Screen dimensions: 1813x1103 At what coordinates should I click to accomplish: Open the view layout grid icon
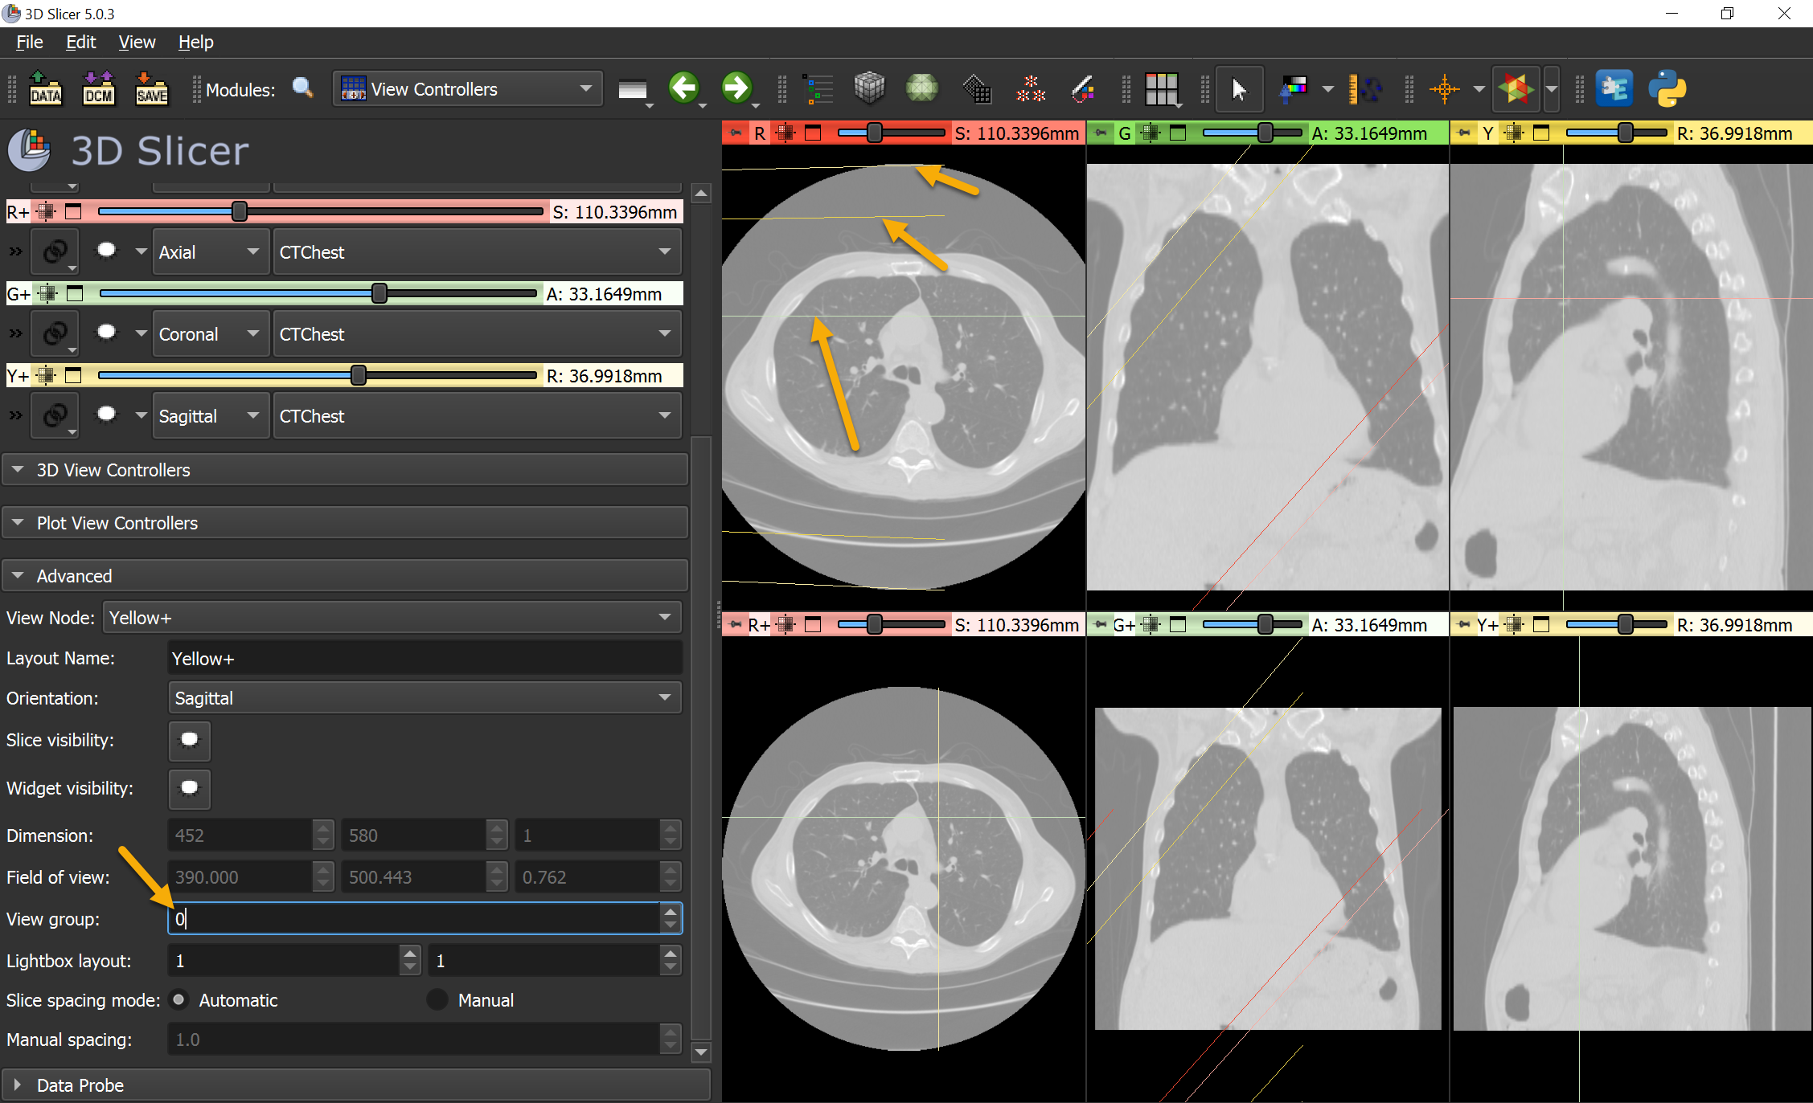click(x=1162, y=88)
